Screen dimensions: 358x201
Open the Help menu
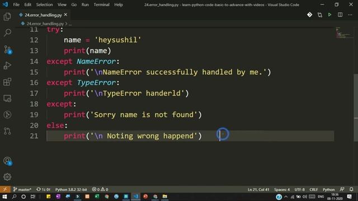point(119,4)
